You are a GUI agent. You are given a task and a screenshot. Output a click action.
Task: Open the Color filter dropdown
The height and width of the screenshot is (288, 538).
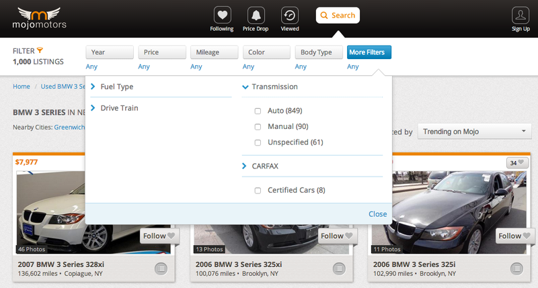pyautogui.click(x=266, y=52)
